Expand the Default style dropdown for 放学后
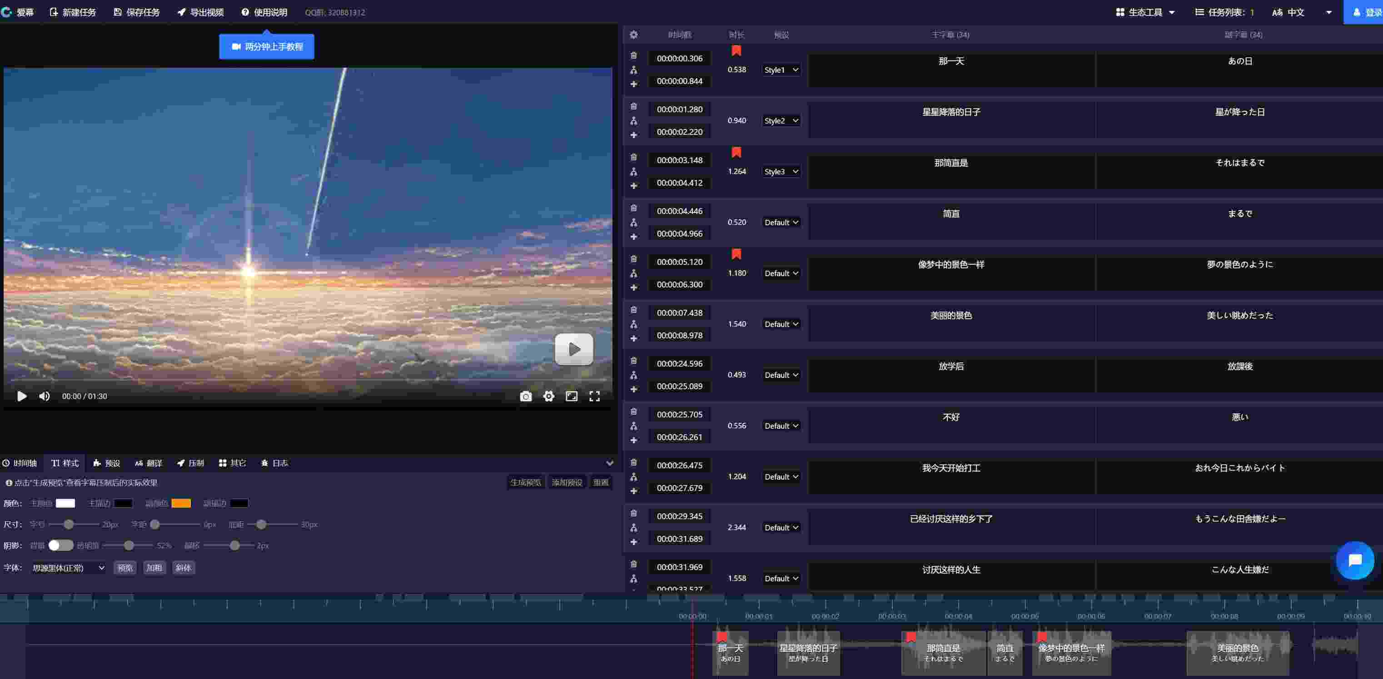1383x679 pixels. click(780, 374)
